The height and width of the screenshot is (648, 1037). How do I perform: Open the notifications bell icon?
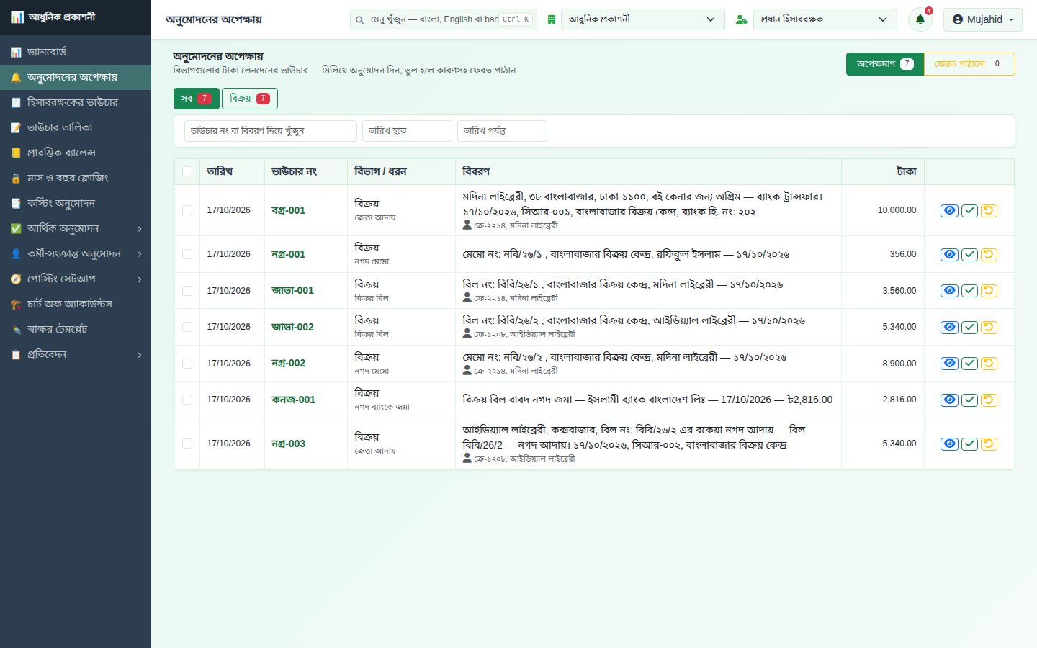point(920,19)
